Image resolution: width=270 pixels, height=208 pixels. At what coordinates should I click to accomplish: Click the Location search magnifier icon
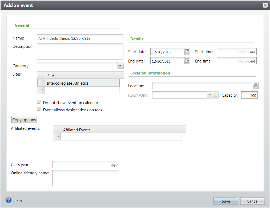tap(255, 86)
